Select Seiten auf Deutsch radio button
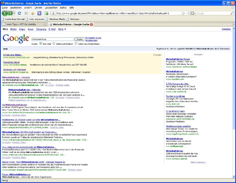 (x=54, y=43)
